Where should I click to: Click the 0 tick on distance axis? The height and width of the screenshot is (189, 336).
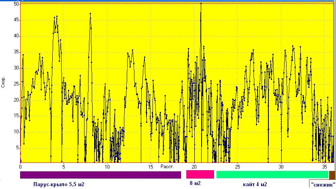coord(20,167)
